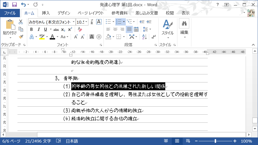The height and width of the screenshot is (145, 258).
Task: Click the Undo arrow icon
Action: 23,5
